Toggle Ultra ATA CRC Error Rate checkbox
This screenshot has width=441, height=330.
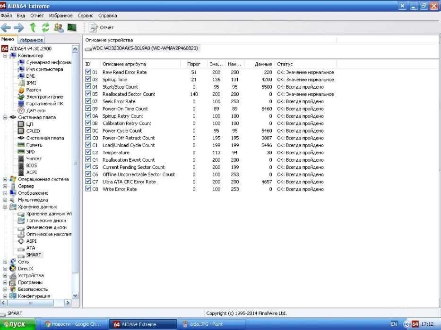point(88,181)
